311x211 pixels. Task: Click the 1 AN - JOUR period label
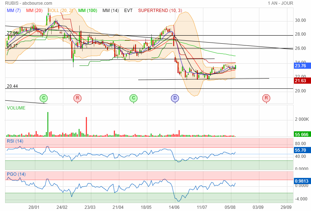tap(280, 3)
